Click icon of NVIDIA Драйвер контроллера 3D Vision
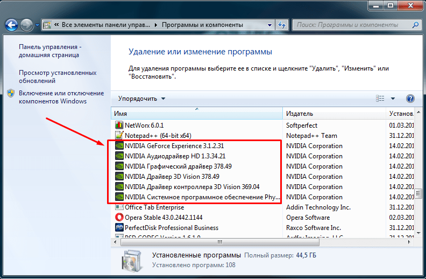426x279 pixels. coord(119,186)
